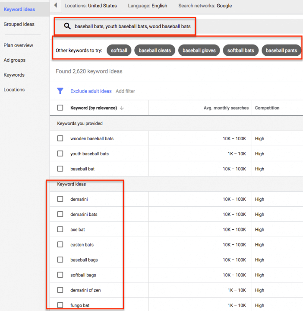Image resolution: width=303 pixels, height=311 pixels.
Task: Open Locations in the sidebar
Action: coord(14,90)
